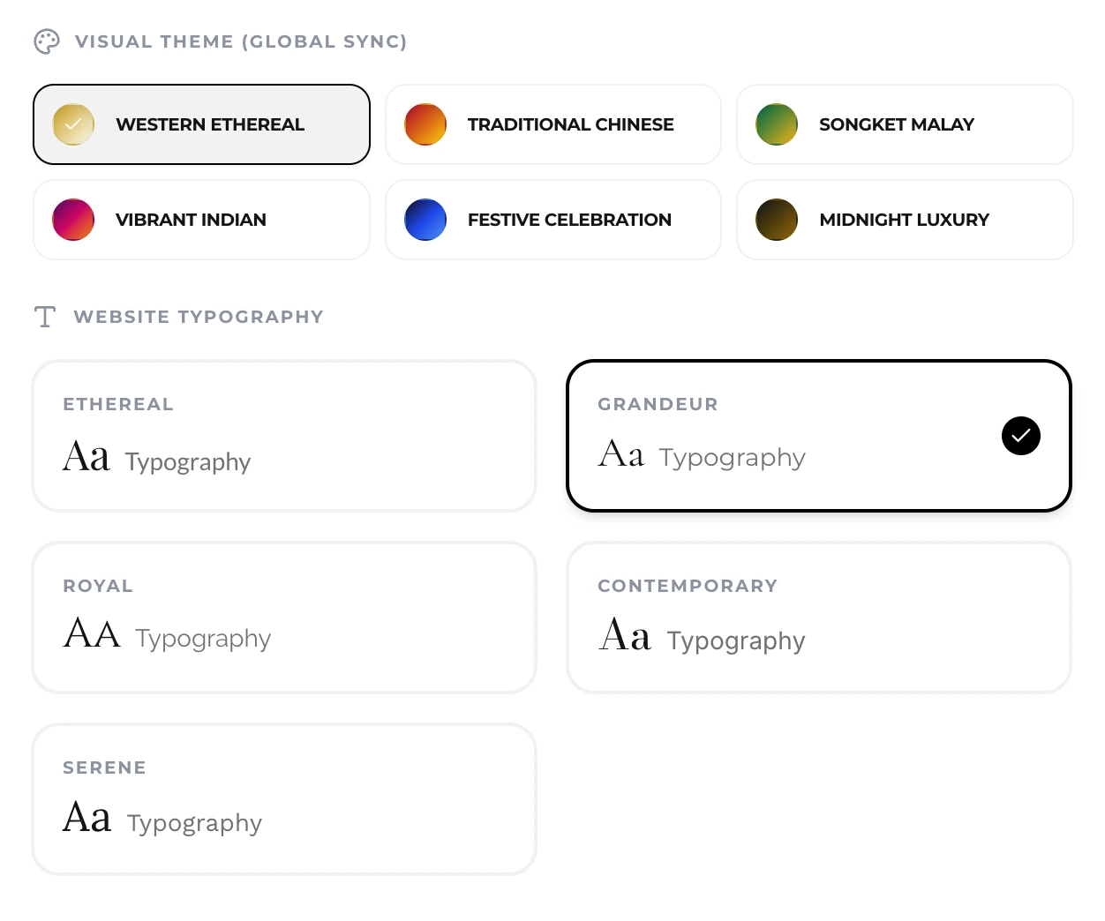Switch to the Songket Malay theme
The width and height of the screenshot is (1105, 921).
[x=896, y=124]
